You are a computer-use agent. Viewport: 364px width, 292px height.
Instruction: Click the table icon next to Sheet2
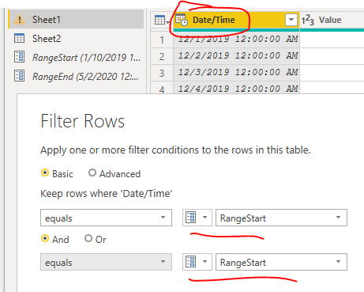pos(19,39)
